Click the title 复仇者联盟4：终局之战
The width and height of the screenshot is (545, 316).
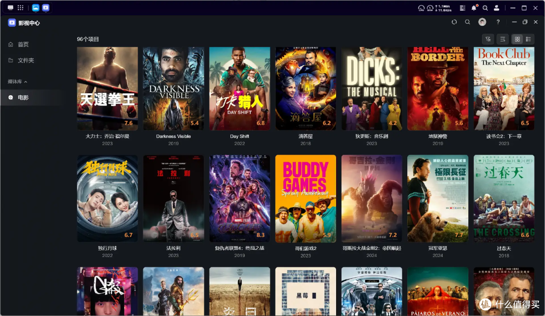point(240,248)
